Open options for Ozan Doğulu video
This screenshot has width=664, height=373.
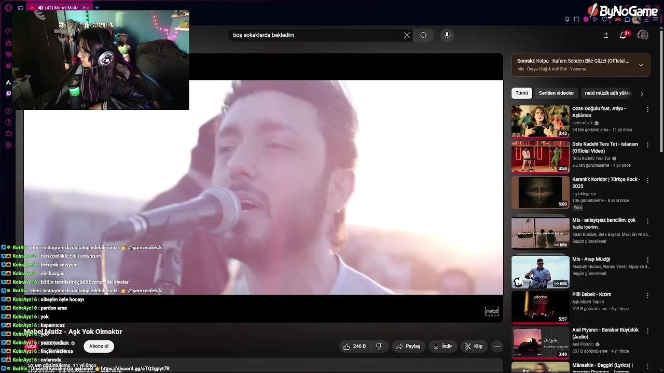pos(647,109)
